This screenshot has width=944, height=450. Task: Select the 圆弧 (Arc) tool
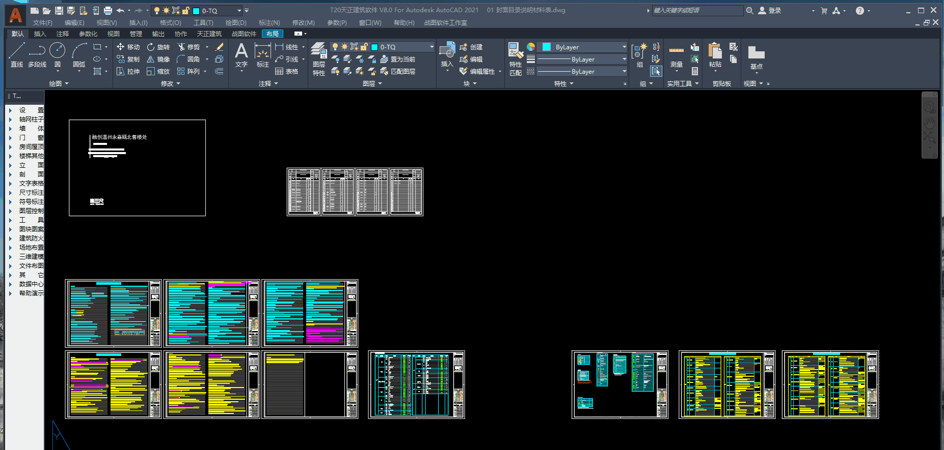(x=79, y=54)
